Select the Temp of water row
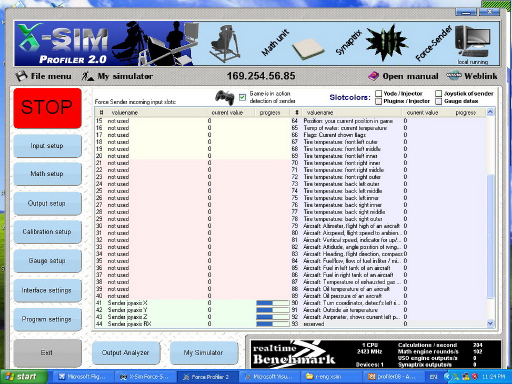 coord(388,128)
